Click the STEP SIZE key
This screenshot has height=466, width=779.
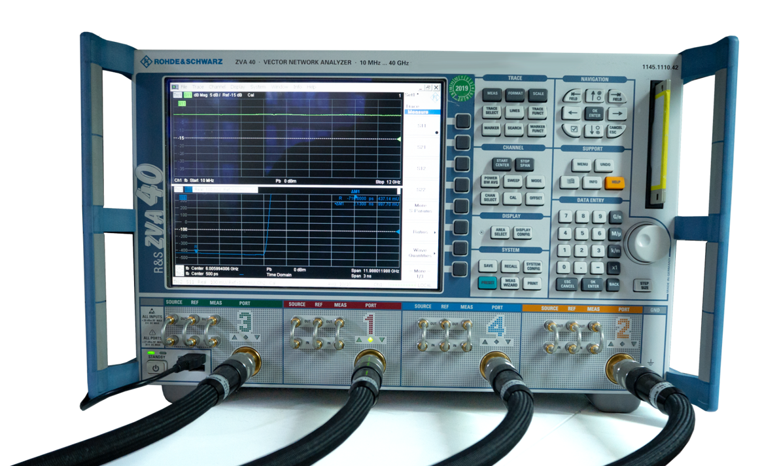click(644, 285)
